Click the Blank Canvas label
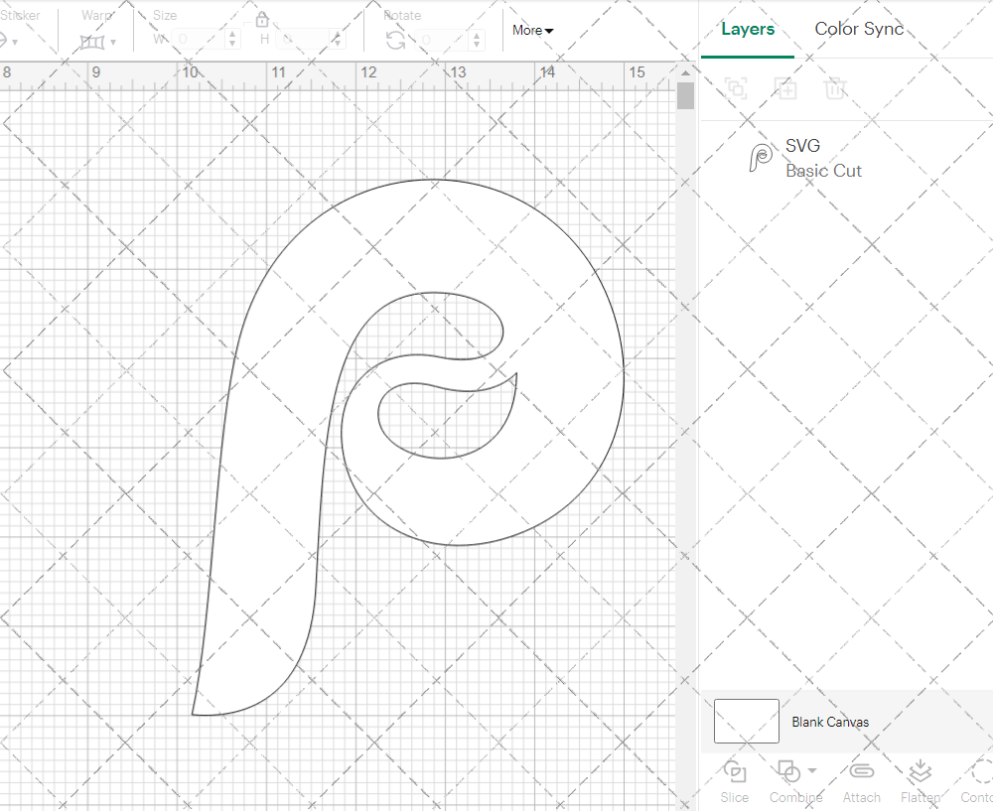This screenshot has width=993, height=811. click(830, 722)
